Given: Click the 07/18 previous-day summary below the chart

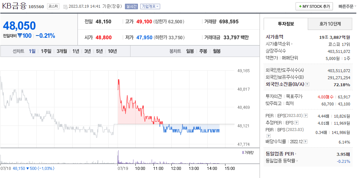Looking at the screenshot, I should pyautogui.click(x=27, y=168).
